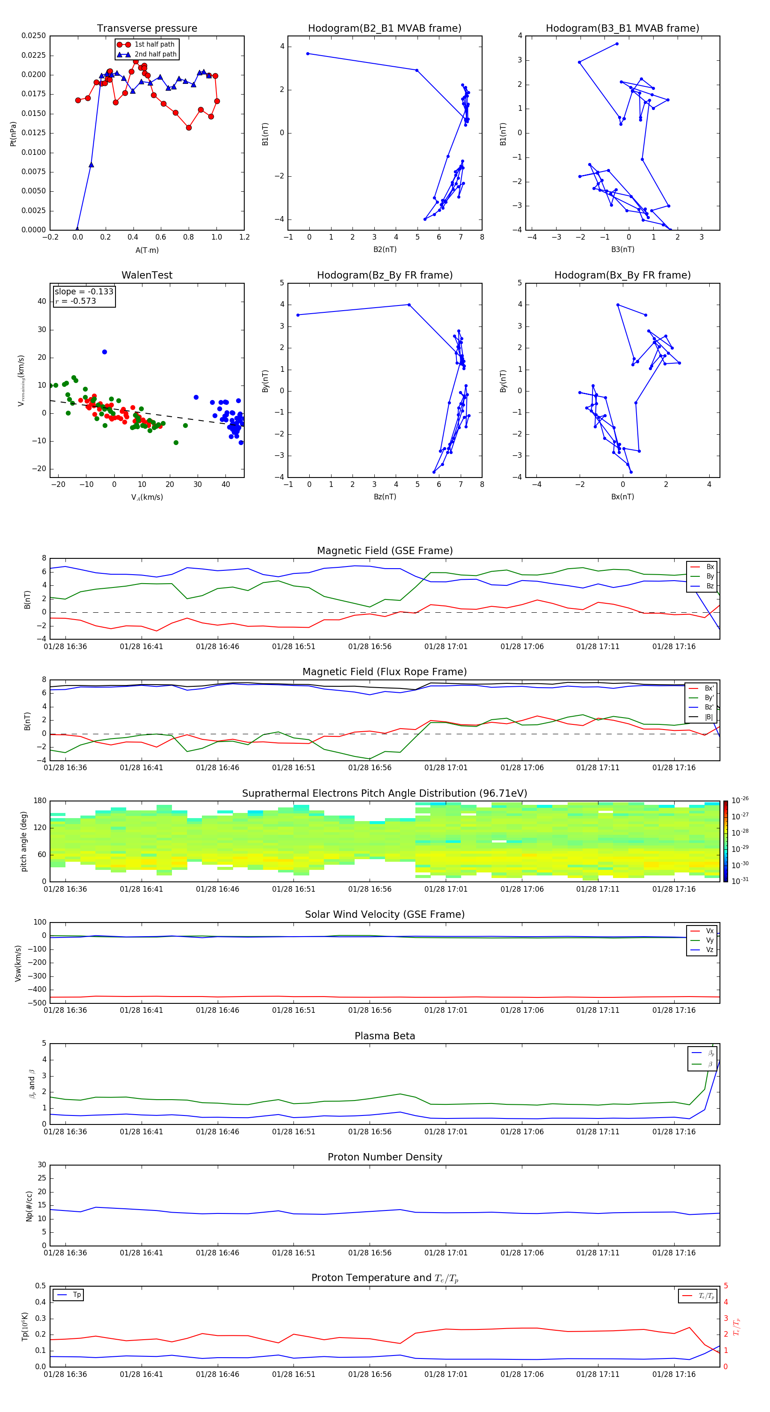This screenshot has height=1412, width=770.
Task: Click the 'Magnetic Field (Flux Rope Frame)' title
Action: click(385, 672)
